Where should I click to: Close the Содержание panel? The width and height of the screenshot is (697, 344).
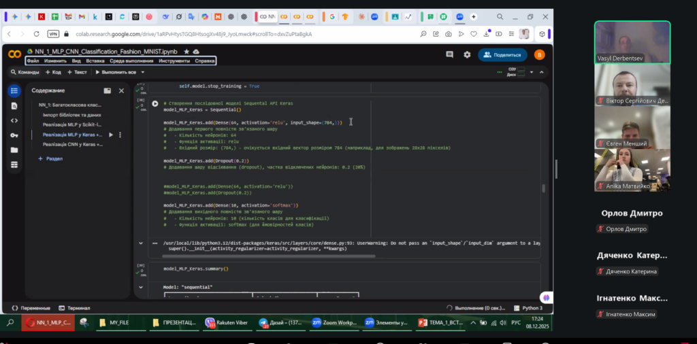click(122, 90)
